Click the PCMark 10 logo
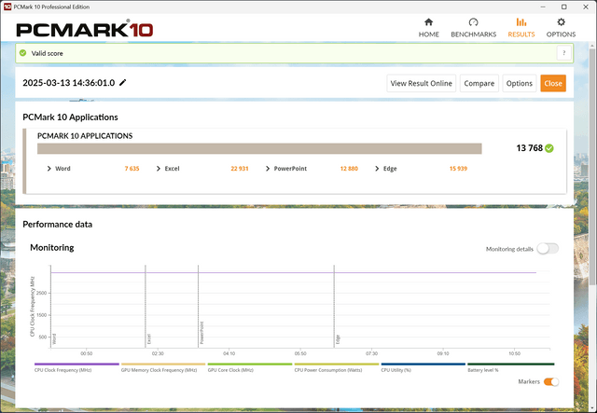597x413 pixels. (x=85, y=29)
